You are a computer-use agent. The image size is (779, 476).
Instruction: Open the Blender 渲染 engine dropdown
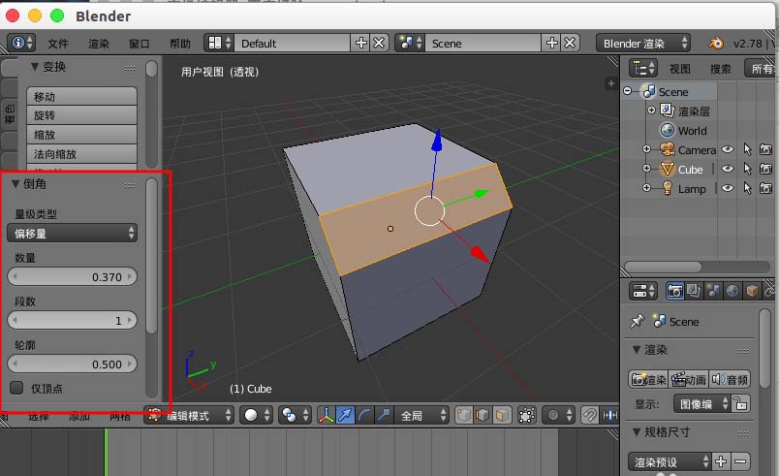(x=644, y=44)
